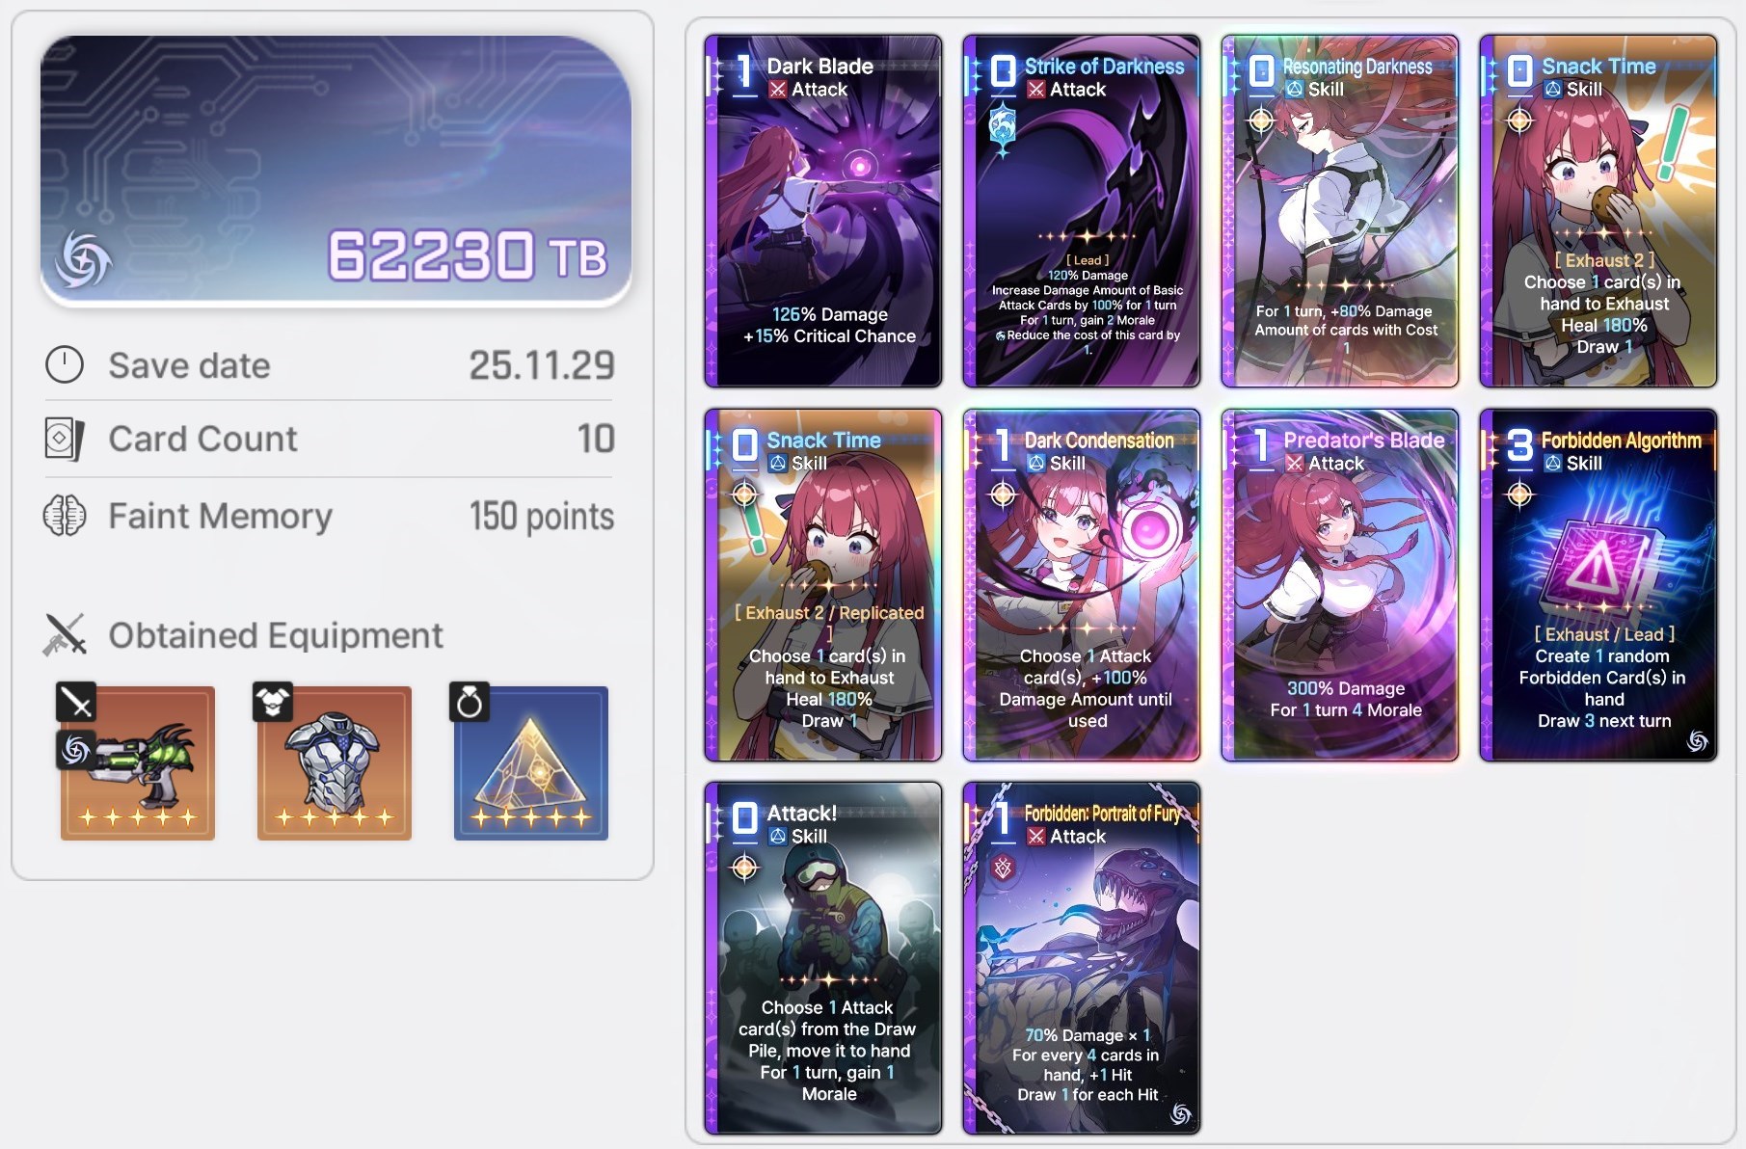
Task: View the Resonating Darkness skill card
Action: click(x=1340, y=211)
